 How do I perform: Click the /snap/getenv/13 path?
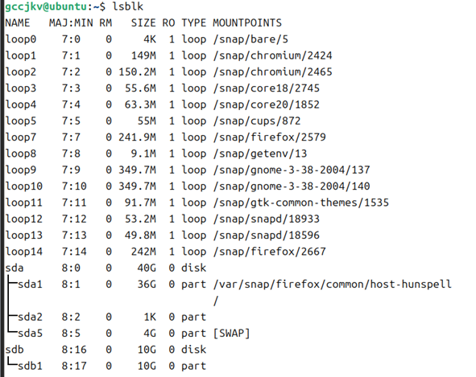pyautogui.click(x=260, y=154)
